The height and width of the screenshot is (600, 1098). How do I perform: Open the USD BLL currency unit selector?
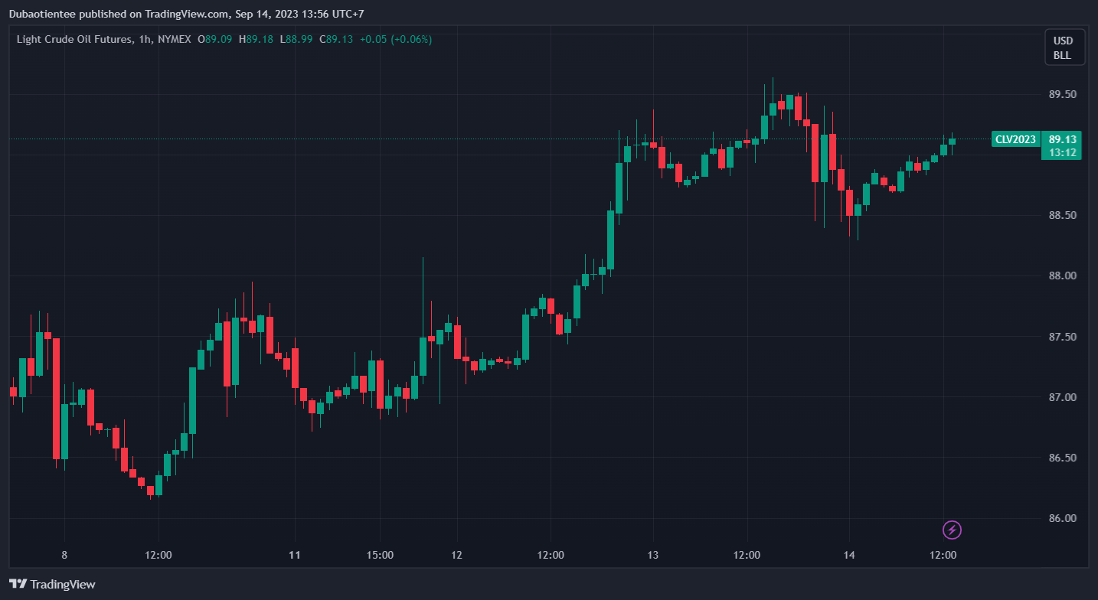point(1063,47)
